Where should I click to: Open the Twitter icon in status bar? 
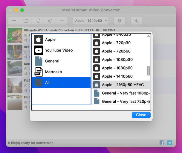pyautogui.click(x=169, y=143)
